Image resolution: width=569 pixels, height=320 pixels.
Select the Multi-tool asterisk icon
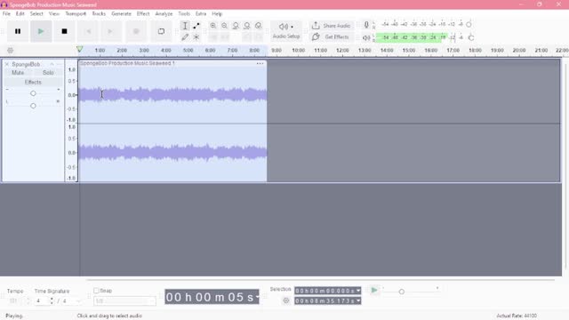point(196,37)
